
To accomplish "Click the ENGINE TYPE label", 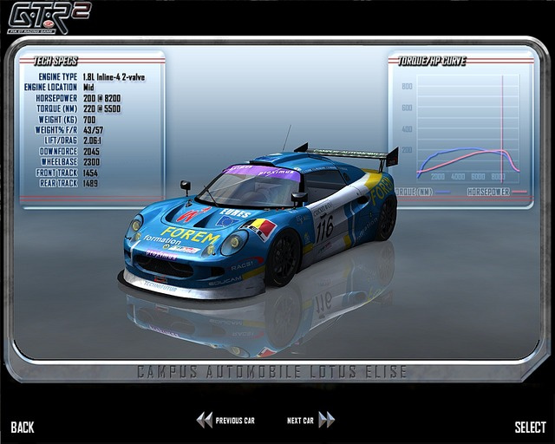I will pyautogui.click(x=58, y=77).
